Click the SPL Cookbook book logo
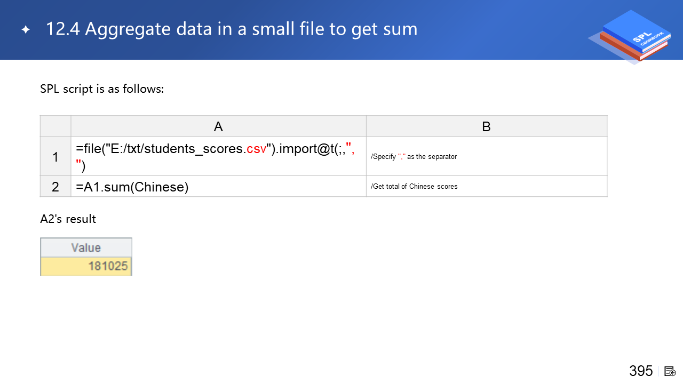The height and width of the screenshot is (384, 683). pos(632,36)
